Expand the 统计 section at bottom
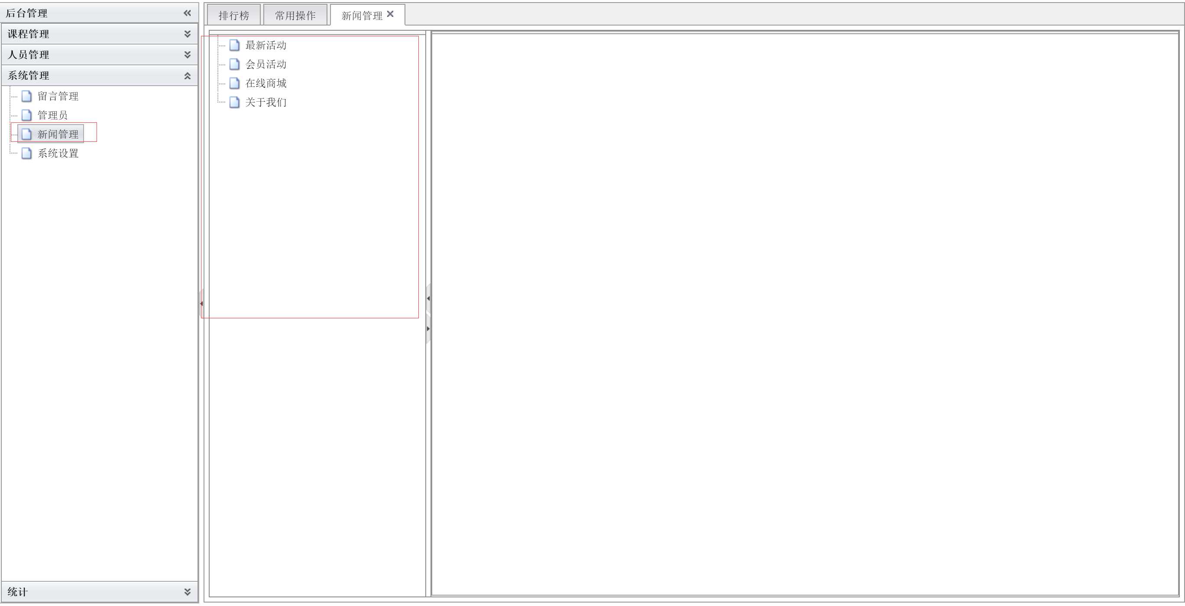This screenshot has width=1185, height=606. point(187,592)
